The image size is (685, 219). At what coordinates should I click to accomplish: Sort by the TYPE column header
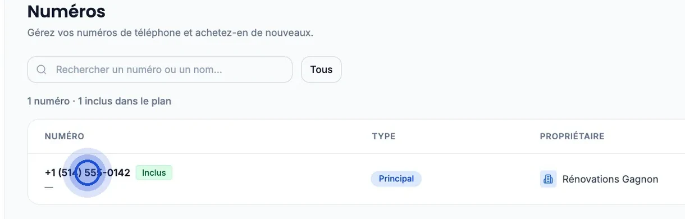pyautogui.click(x=383, y=136)
